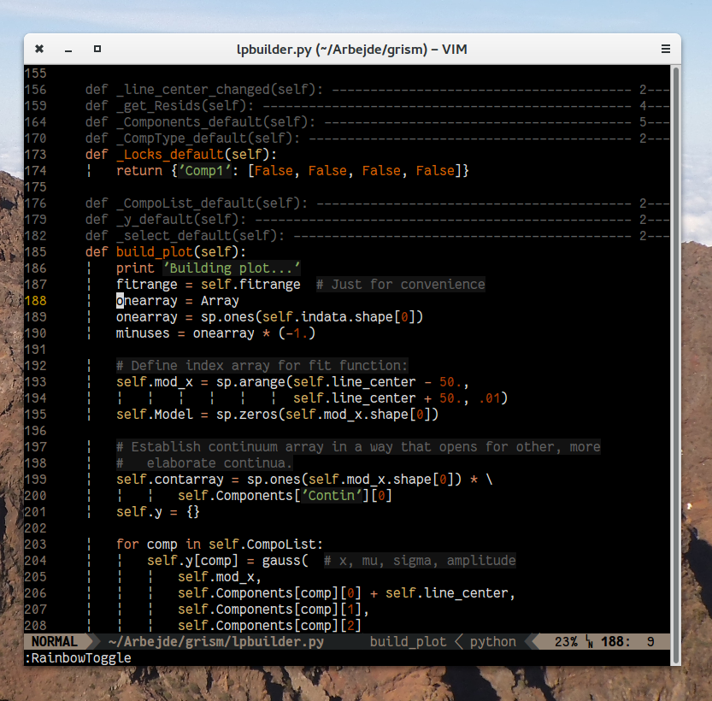712x701 pixels.
Task: Click self.Components[comp][1] on line 207
Action: [269, 610]
